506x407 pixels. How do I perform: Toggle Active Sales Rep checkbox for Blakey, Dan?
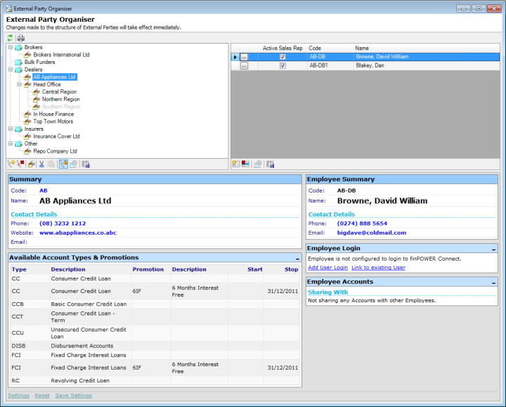point(283,65)
